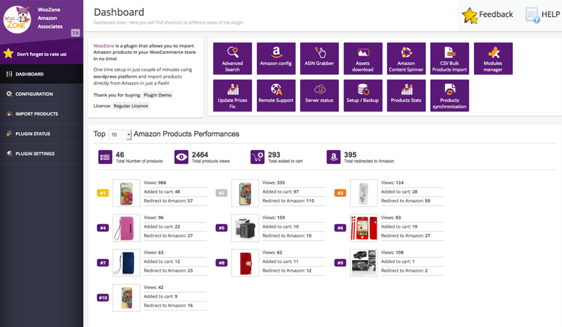
Task: Click the HELP icon in header
Action: click(532, 15)
